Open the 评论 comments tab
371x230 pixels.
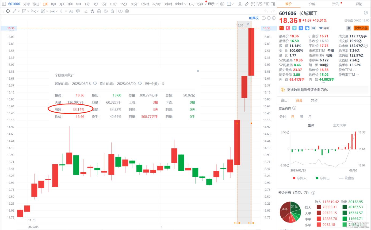[x=359, y=4]
